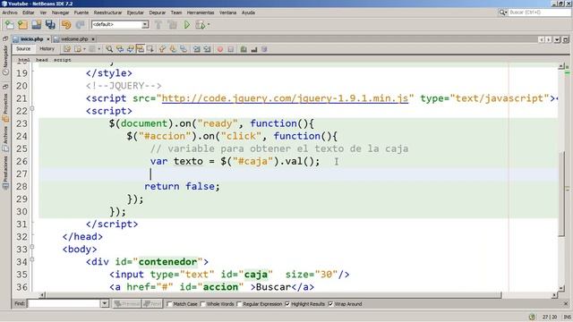
Task: Switch to History view
Action: [x=47, y=48]
